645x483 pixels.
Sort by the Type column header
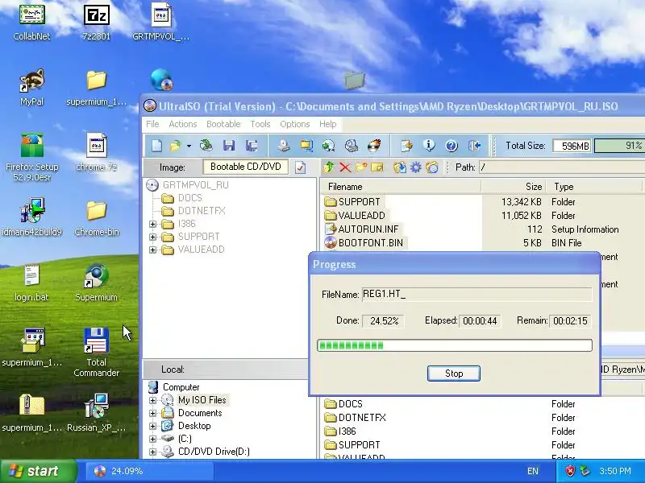594,187
